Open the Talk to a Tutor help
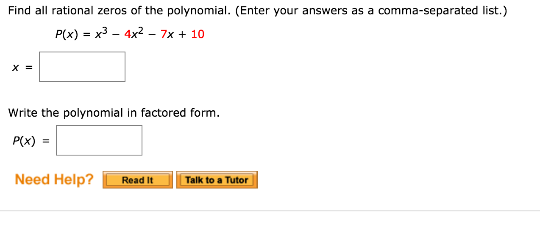This screenshot has width=540, height=235. tap(217, 180)
